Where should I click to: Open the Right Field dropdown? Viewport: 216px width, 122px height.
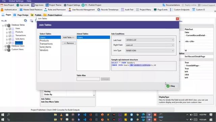pyautogui.click(x=150, y=45)
